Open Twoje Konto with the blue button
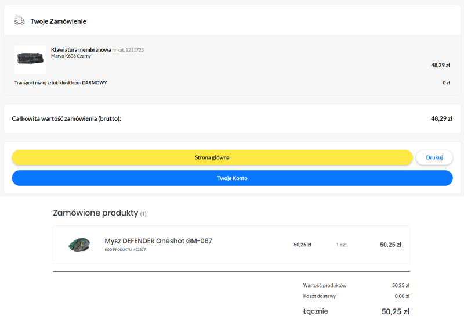 [x=232, y=178]
